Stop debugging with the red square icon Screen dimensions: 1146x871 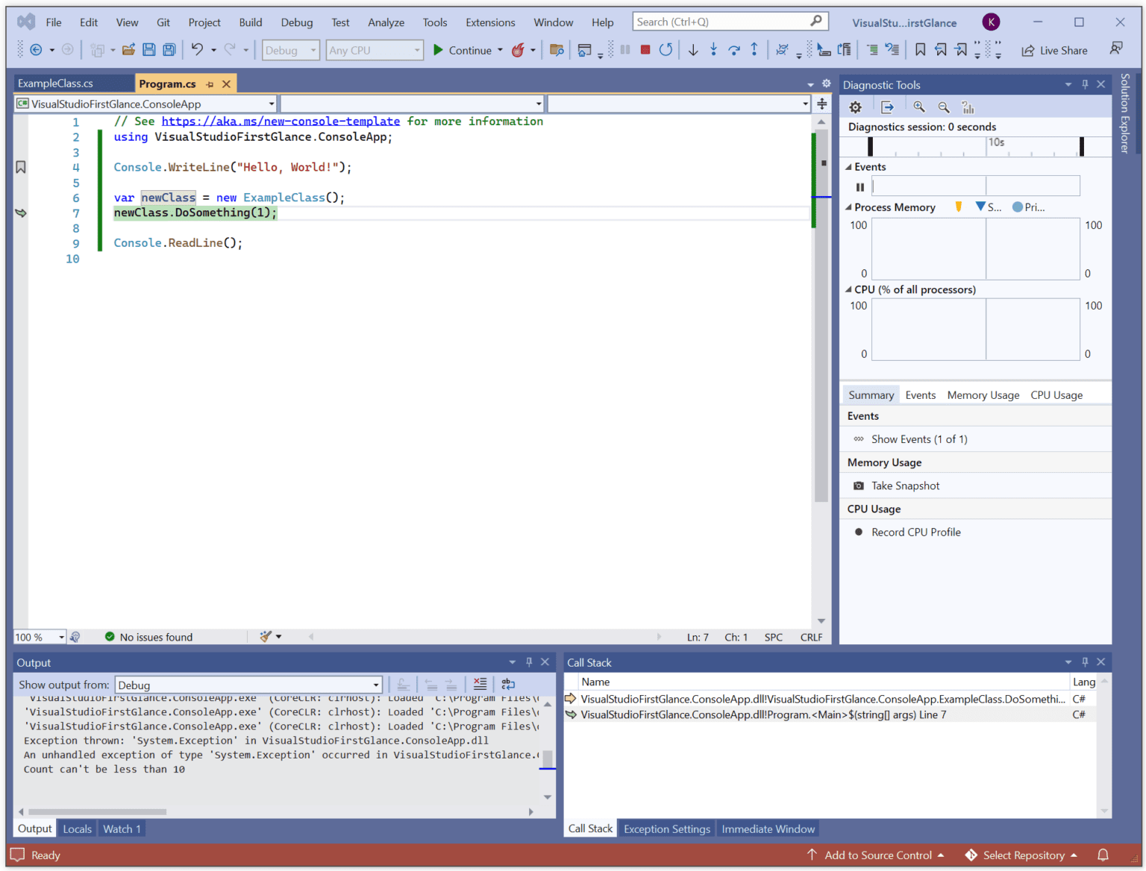tap(645, 49)
